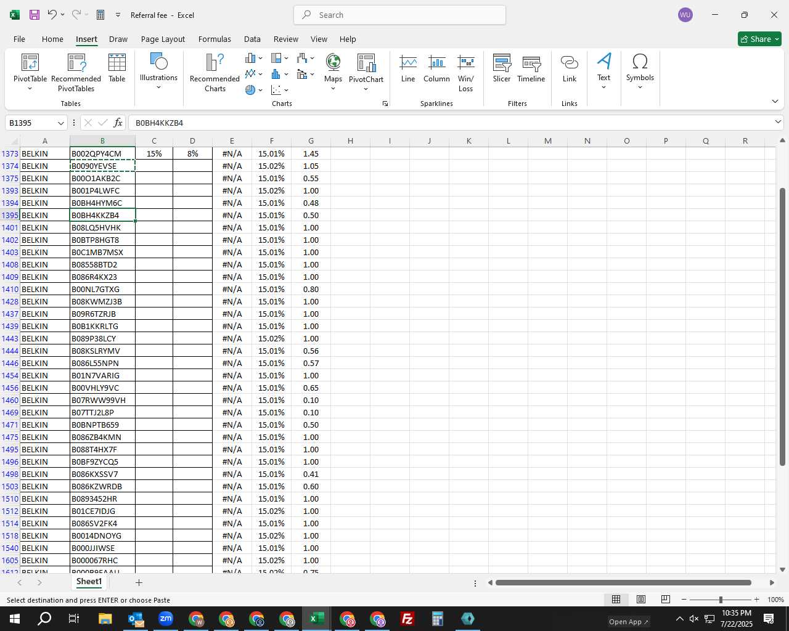Click the Windows Start button
This screenshot has height=631, width=789.
(x=15, y=619)
